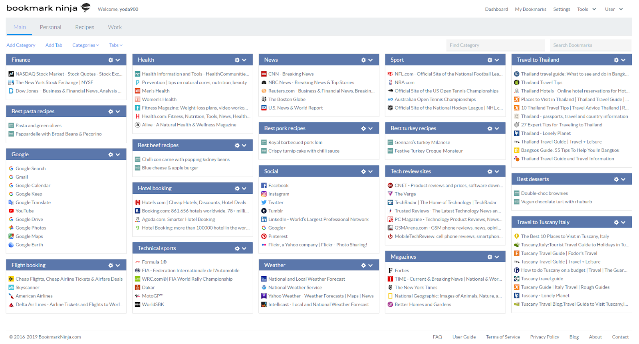The height and width of the screenshot is (344, 639).
Task: Open the Weather category gear settings
Action: [x=363, y=265]
